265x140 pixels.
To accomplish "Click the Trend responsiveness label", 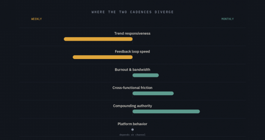I will pyautogui.click(x=132, y=33).
